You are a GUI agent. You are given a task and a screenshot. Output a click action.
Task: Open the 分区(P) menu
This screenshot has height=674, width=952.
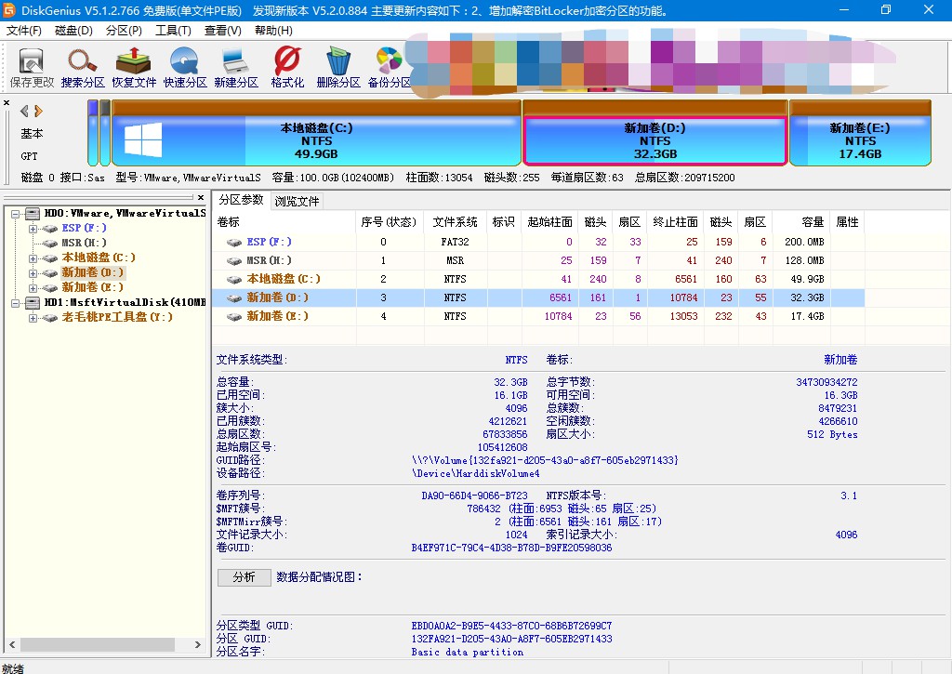point(124,31)
